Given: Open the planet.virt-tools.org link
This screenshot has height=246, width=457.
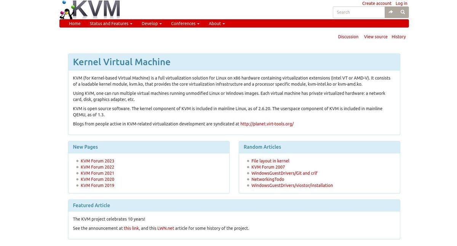Looking at the screenshot, I should (267, 123).
